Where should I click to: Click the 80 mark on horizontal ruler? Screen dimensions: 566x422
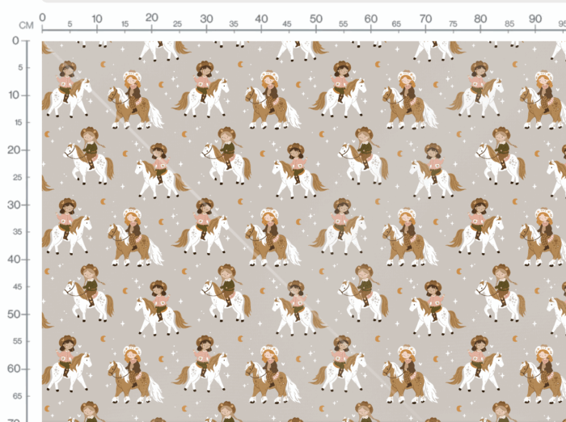pyautogui.click(x=480, y=19)
